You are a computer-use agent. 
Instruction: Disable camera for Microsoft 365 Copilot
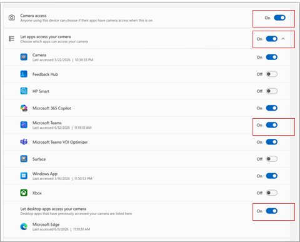pos(272,108)
